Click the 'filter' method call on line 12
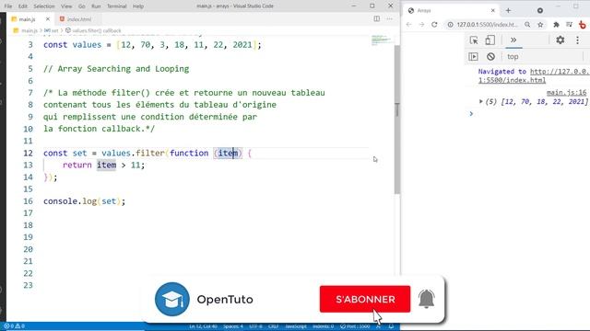590x331 pixels. (149, 154)
